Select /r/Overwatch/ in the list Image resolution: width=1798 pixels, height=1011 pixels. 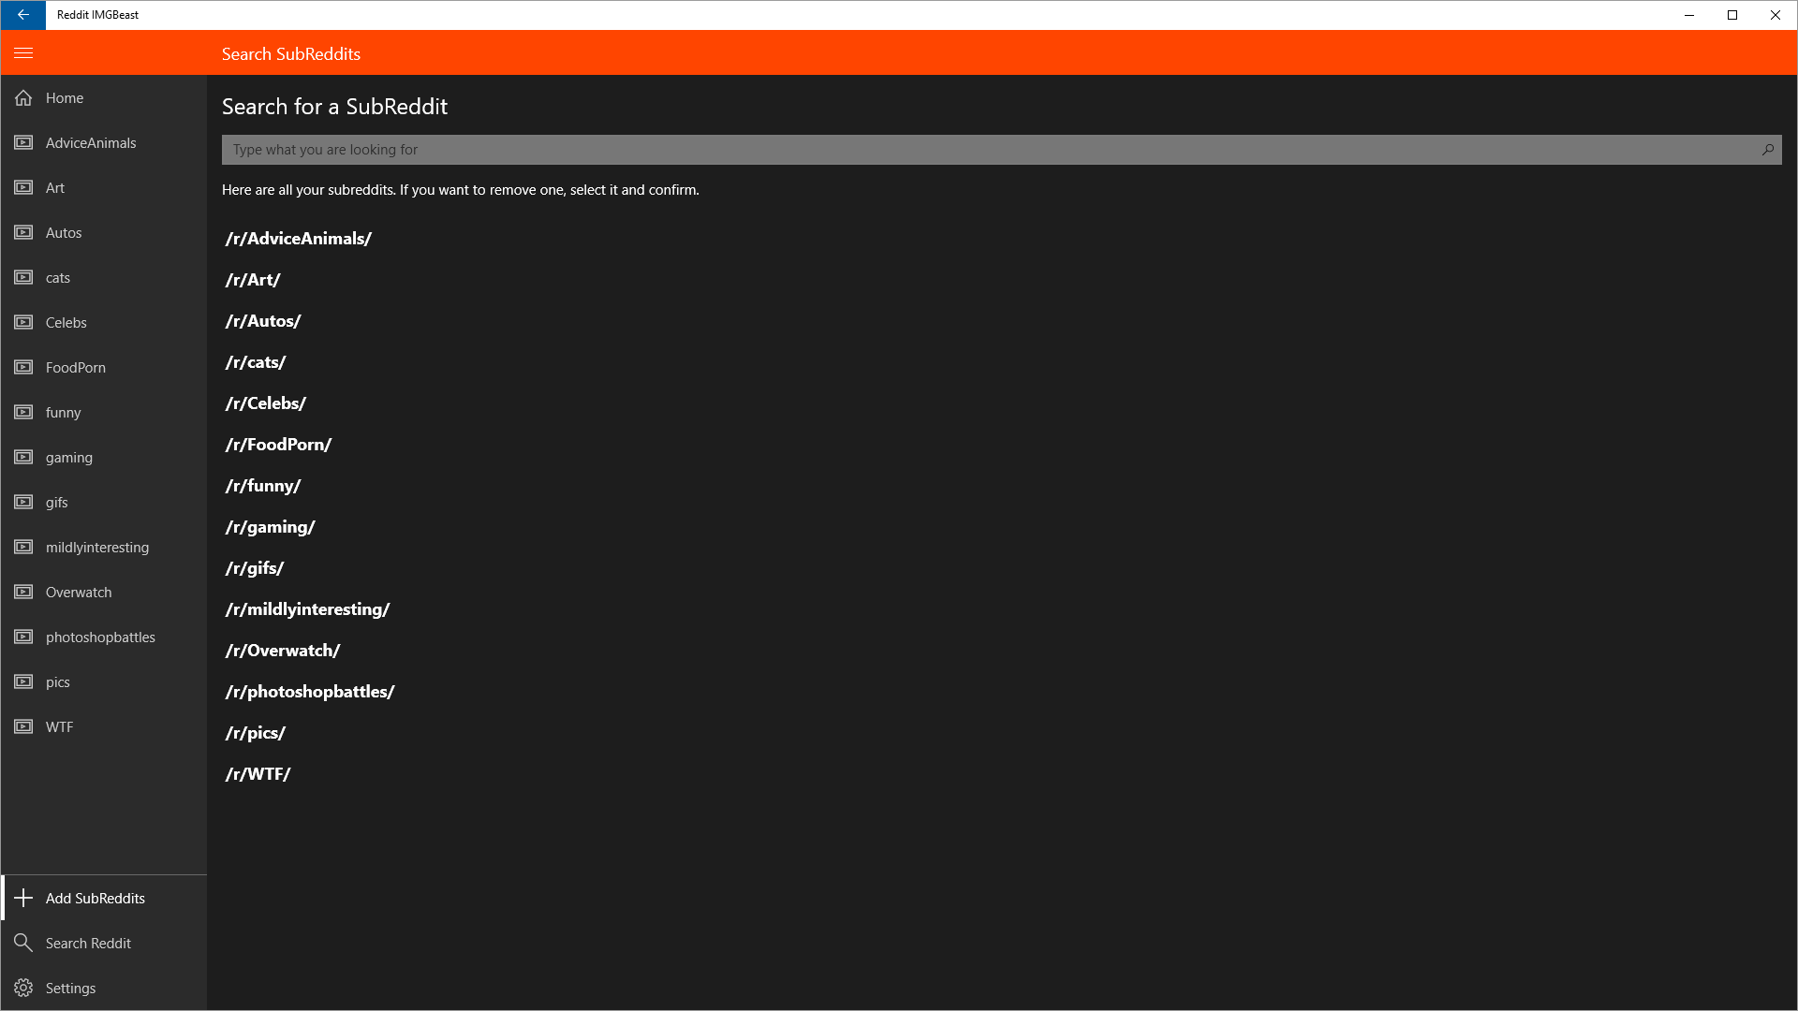(283, 651)
